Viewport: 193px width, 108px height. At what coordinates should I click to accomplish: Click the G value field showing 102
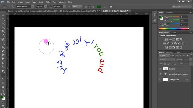184,21
